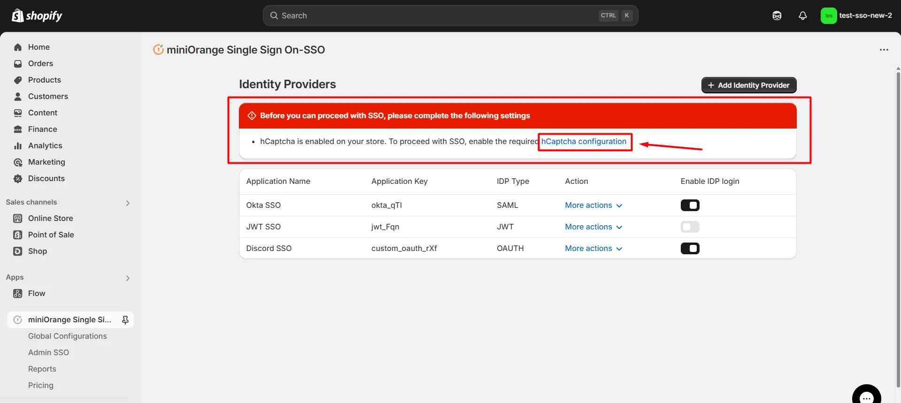
Task: Open Pricing
Action: click(41, 385)
